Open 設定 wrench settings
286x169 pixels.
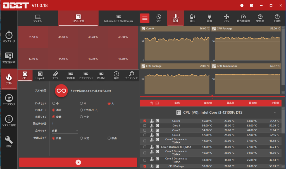(x=9, y=142)
